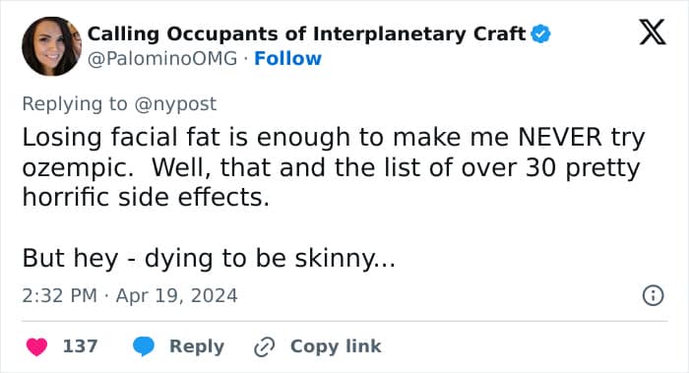Open the Twitter info circle icon
689x373 pixels.
[x=653, y=295]
